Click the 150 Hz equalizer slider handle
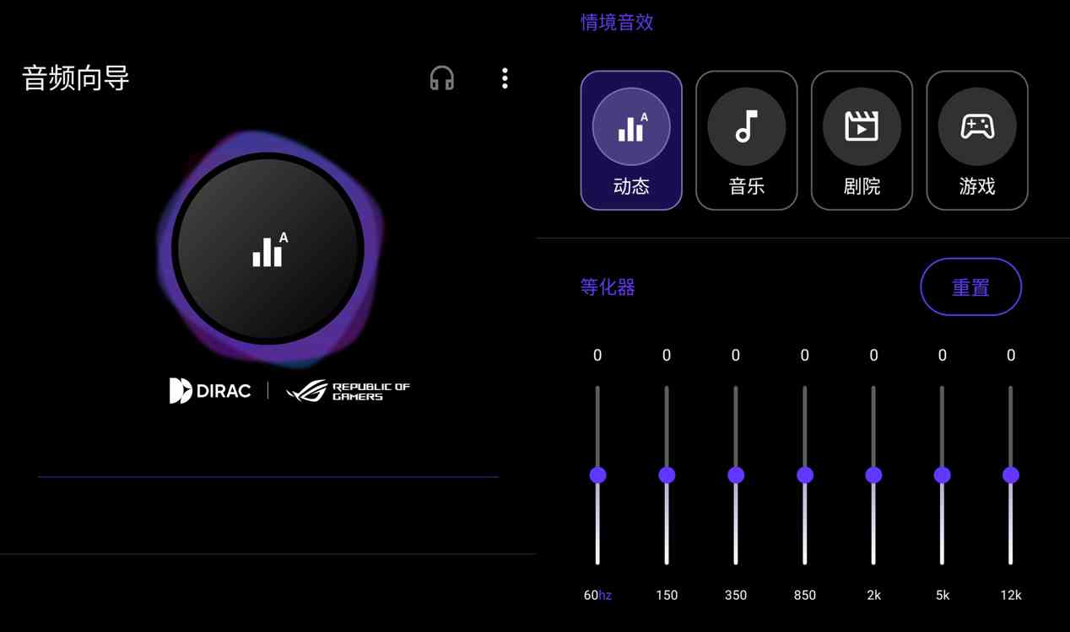The height and width of the screenshot is (632, 1070). 667,475
